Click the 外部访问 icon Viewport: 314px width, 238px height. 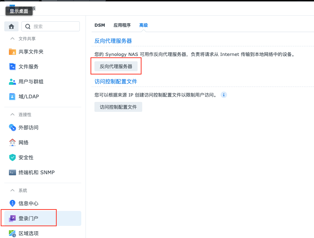(x=12, y=128)
